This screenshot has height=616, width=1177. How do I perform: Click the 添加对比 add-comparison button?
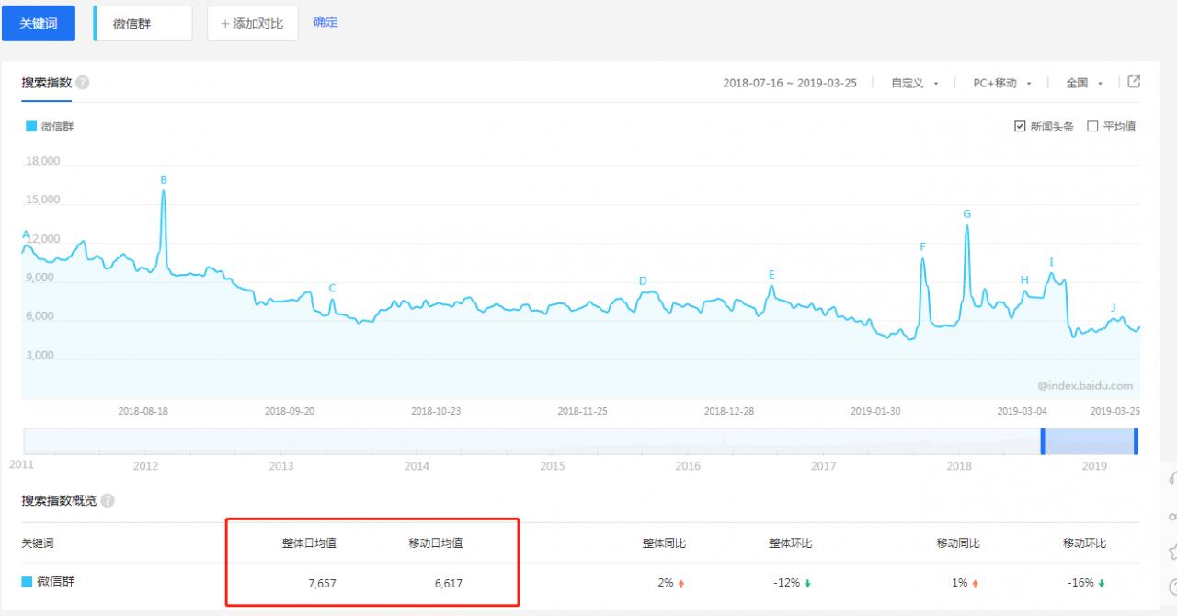(x=252, y=23)
